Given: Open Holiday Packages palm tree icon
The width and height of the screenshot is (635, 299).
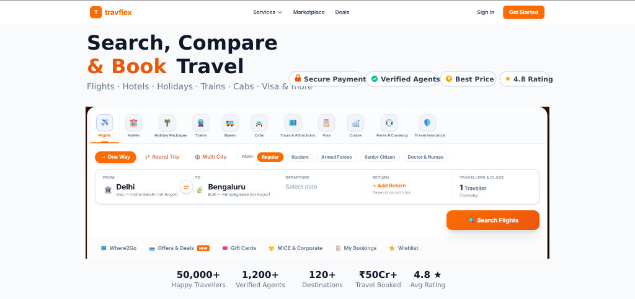Looking at the screenshot, I should [167, 123].
